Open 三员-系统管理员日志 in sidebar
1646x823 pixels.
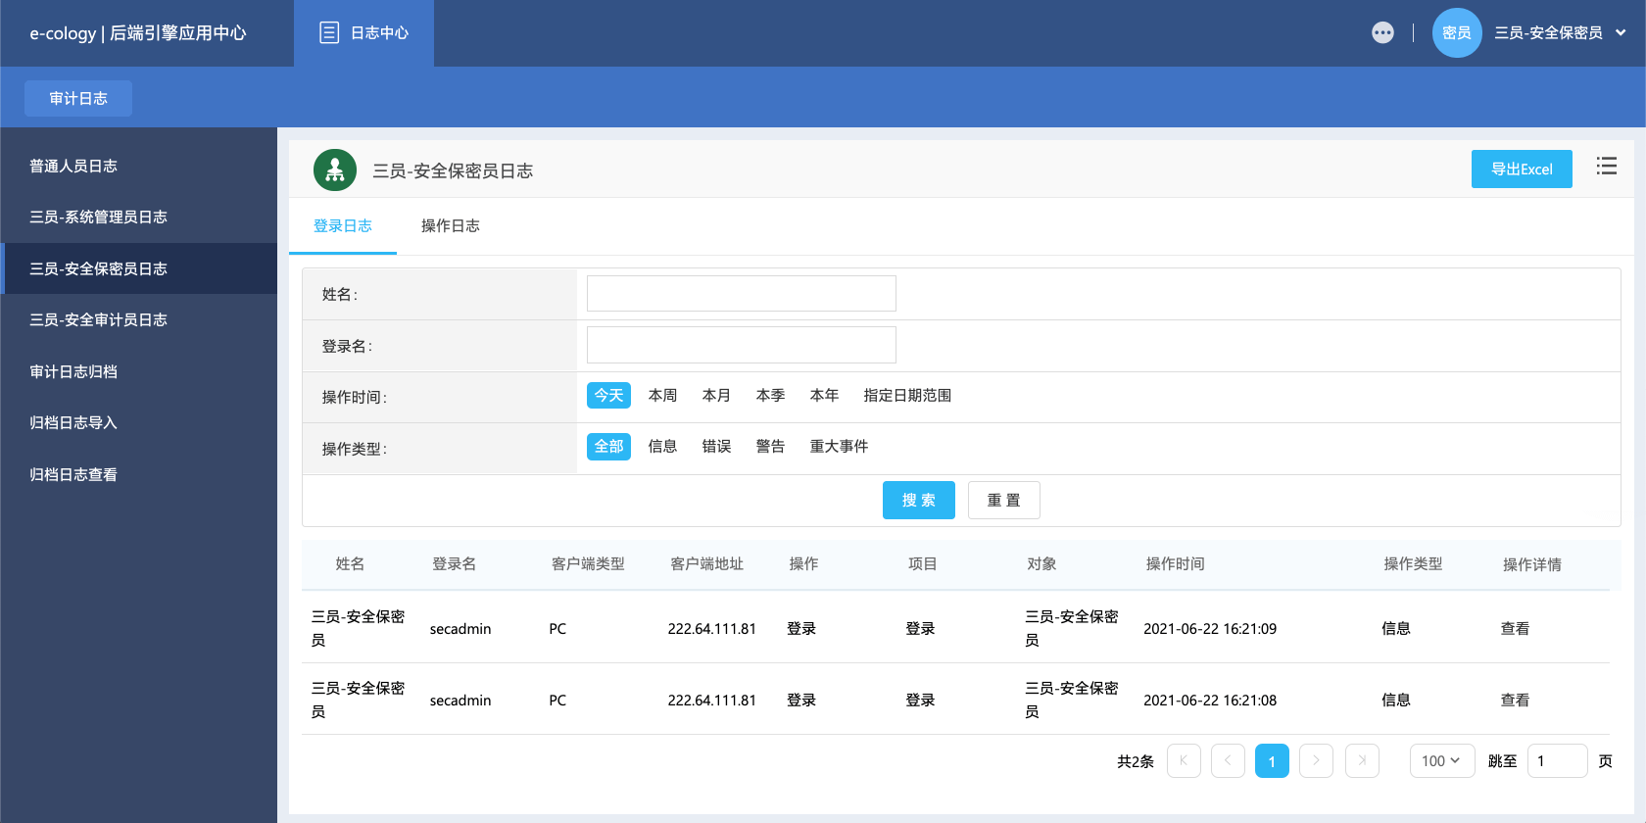138,217
